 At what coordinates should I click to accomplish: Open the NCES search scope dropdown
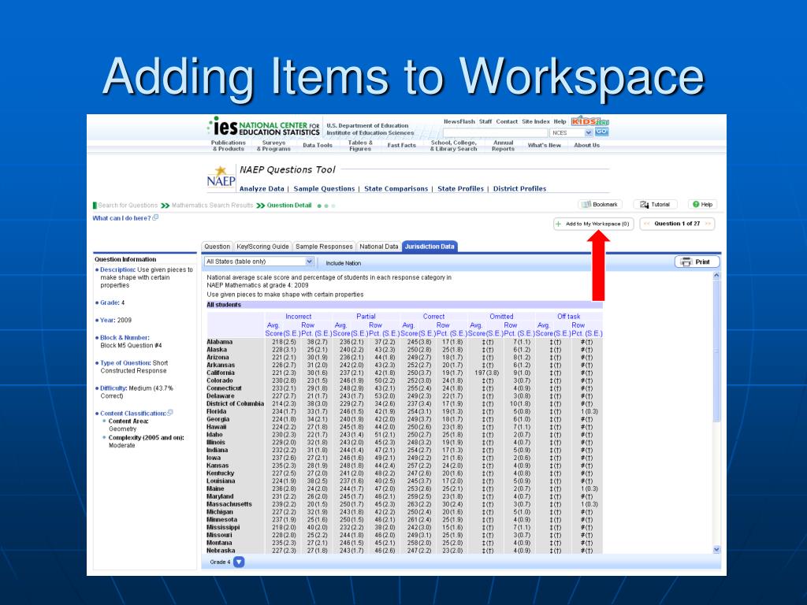tap(571, 132)
